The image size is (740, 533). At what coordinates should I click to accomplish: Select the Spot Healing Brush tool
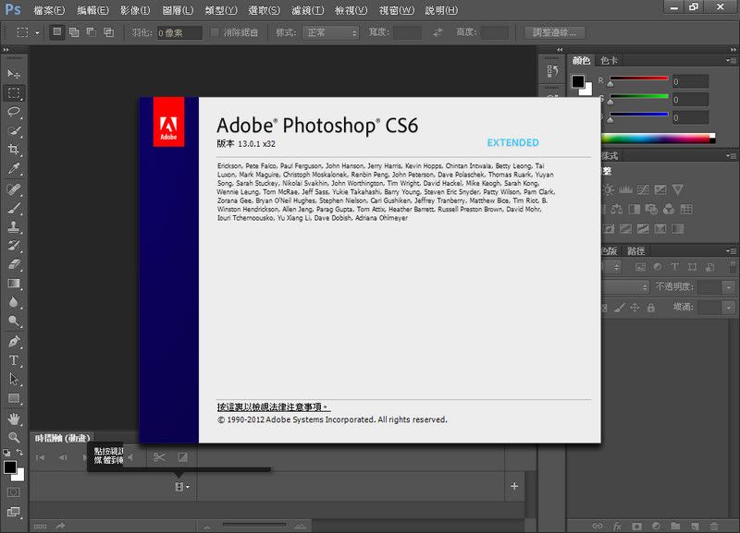tap(14, 189)
